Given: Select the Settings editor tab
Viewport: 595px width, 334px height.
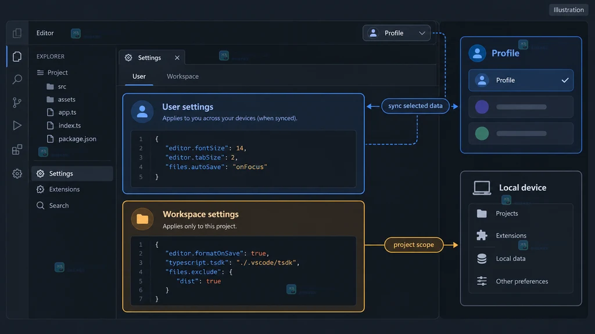Looking at the screenshot, I should [152, 57].
